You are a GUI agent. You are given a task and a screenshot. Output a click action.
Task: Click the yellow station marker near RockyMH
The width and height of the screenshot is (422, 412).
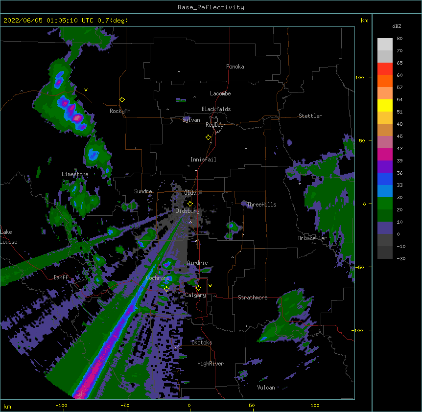pyautogui.click(x=122, y=100)
